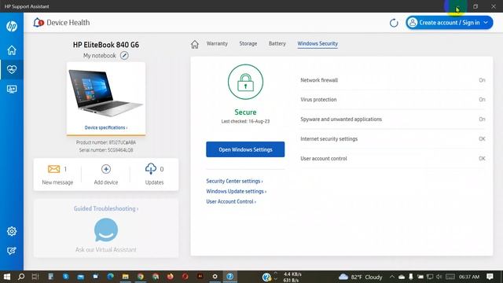Open the Mail app from the taskbar
Viewport: 503px width, 283px height.
(80, 276)
